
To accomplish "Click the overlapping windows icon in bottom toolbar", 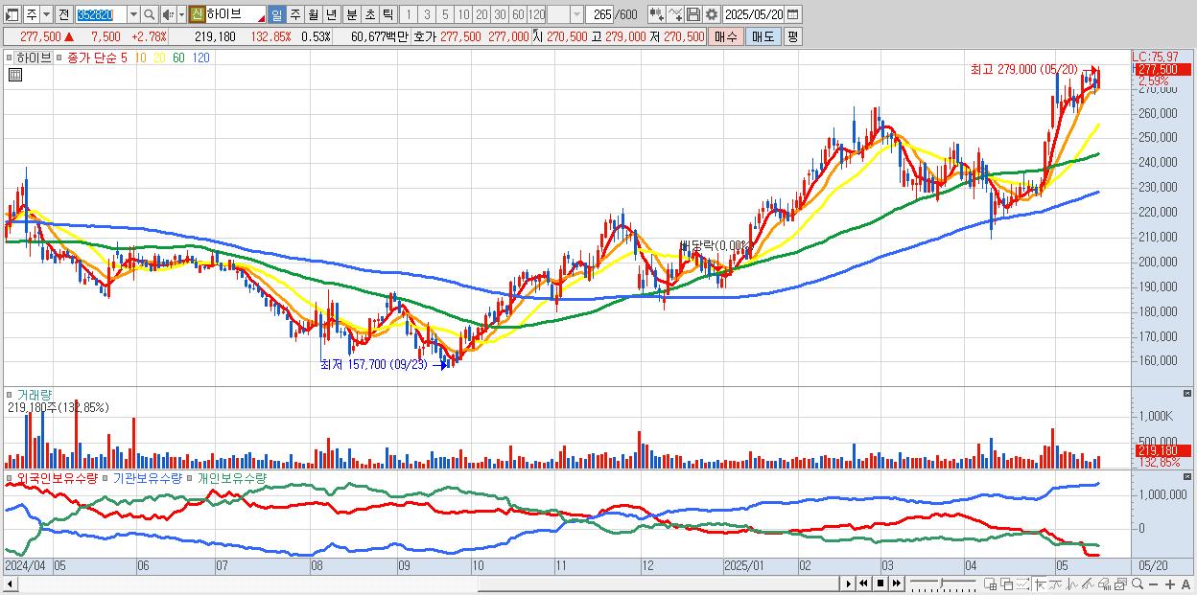I will [x=1006, y=584].
